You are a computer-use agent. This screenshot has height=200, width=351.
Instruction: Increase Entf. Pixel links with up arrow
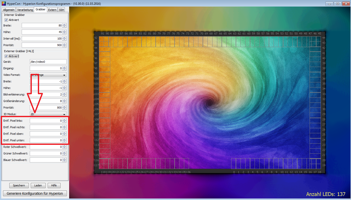(64, 120)
